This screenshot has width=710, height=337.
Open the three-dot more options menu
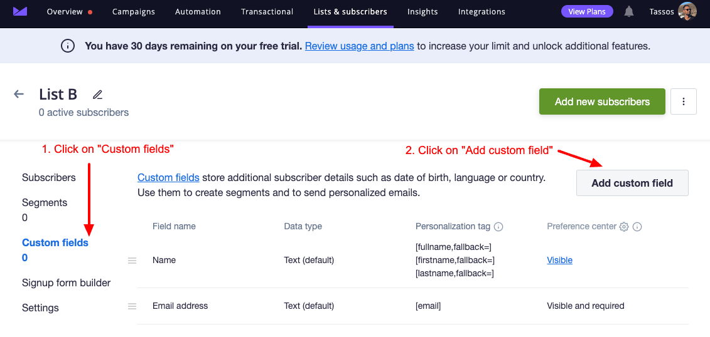(x=683, y=101)
